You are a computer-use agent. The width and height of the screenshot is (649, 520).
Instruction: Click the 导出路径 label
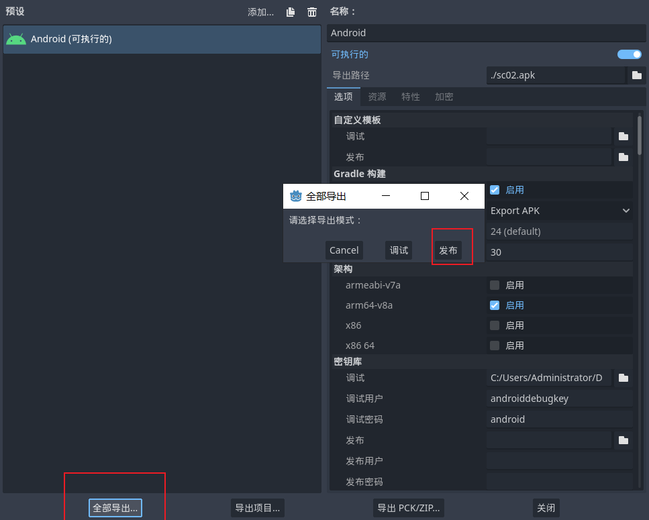point(351,75)
